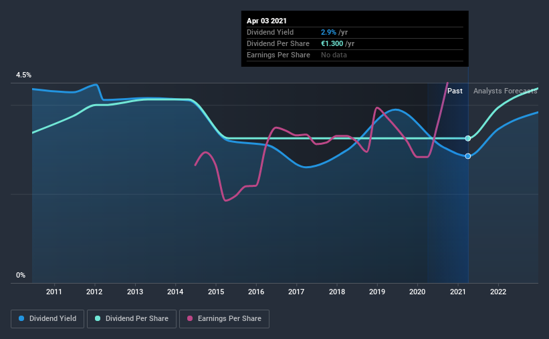The image size is (549, 339).
Task: Click the tooltip value '€1.300 /yr'
Action: click(338, 43)
